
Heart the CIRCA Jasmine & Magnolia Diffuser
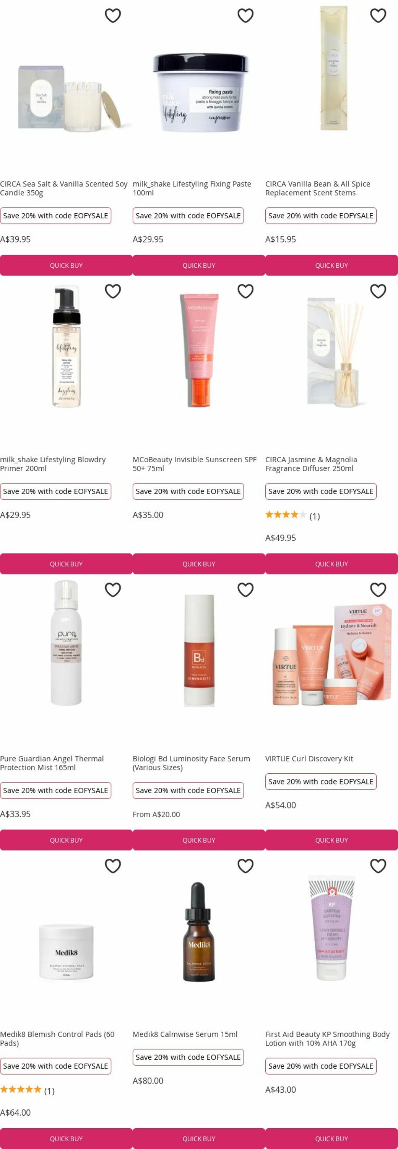(378, 291)
